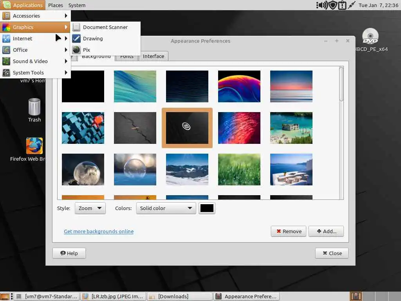Click the Internet globe icon
Image resolution: width=401 pixels, height=301 pixels.
tap(6, 38)
